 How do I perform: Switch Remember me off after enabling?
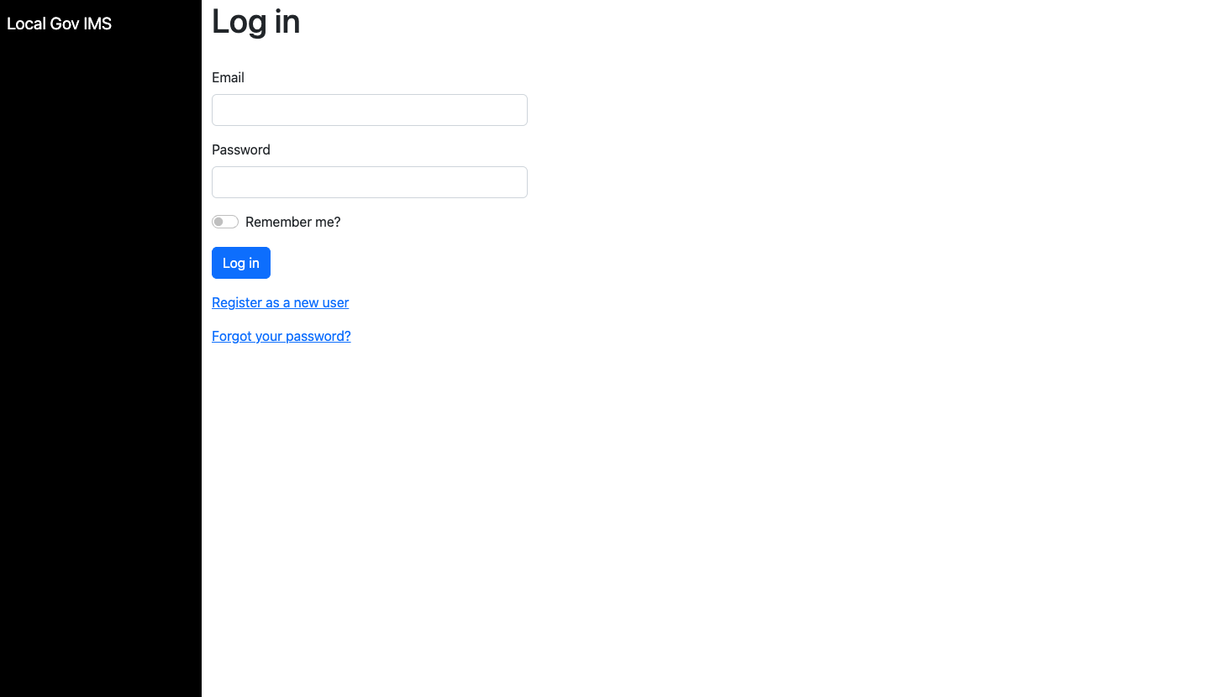click(224, 221)
